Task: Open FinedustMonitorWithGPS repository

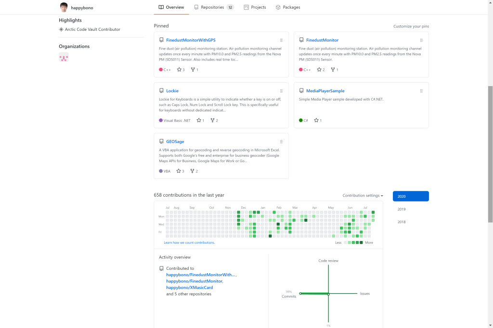Action: (191, 40)
